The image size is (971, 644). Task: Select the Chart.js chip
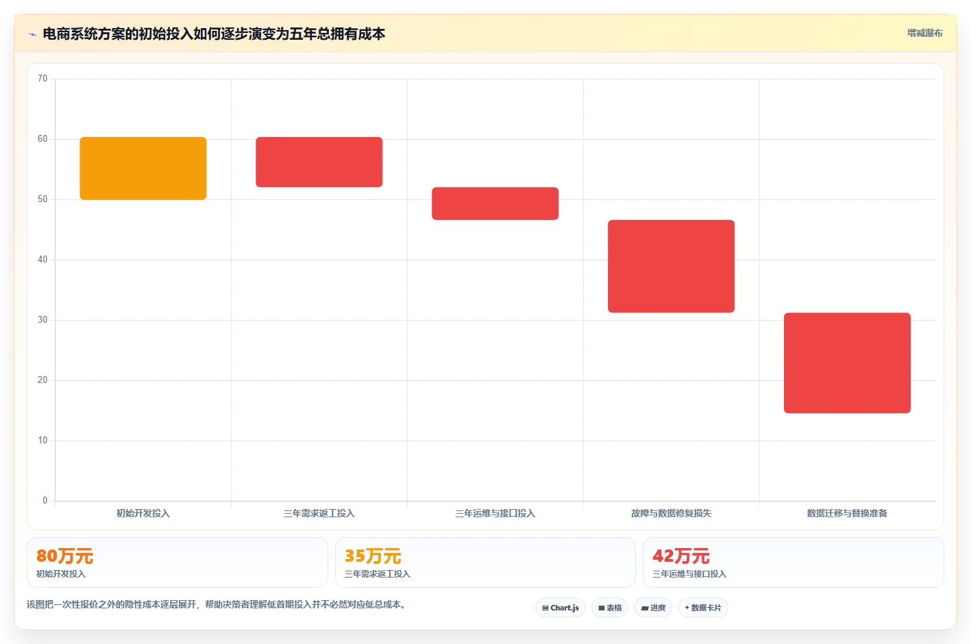point(561,608)
